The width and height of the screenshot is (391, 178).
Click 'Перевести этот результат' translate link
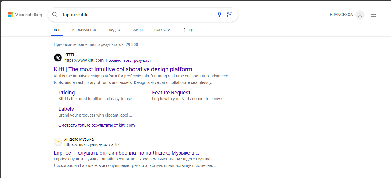tap(128, 60)
